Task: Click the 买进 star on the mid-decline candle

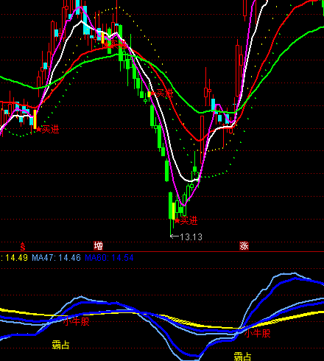Action: pos(161,94)
